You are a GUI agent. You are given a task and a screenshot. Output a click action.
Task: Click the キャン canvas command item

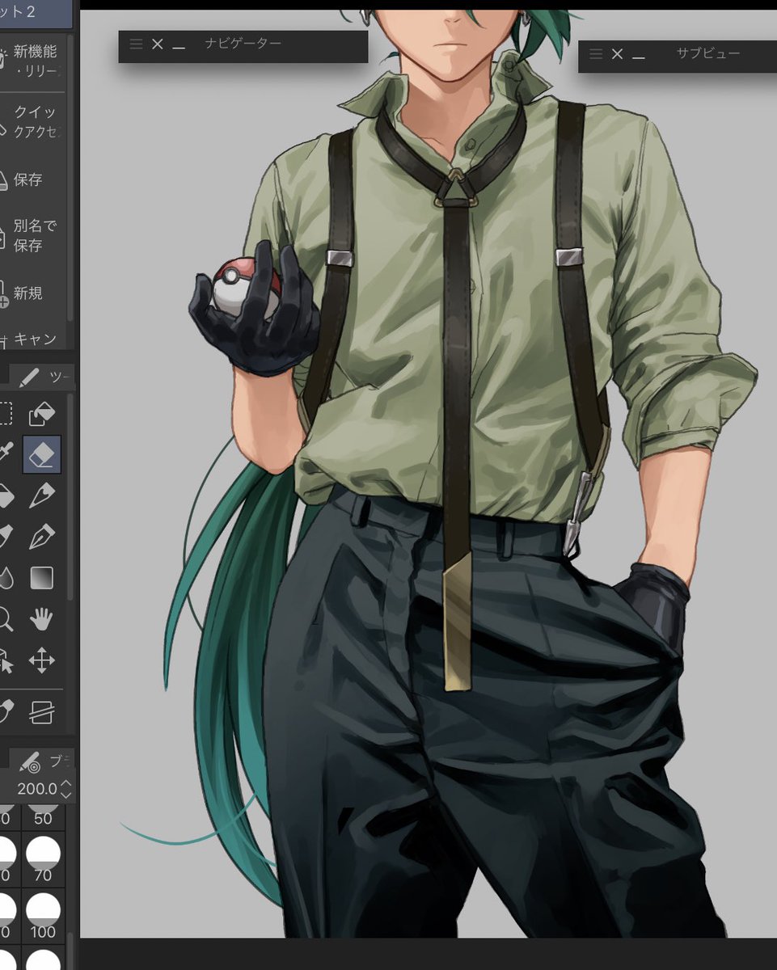point(28,339)
